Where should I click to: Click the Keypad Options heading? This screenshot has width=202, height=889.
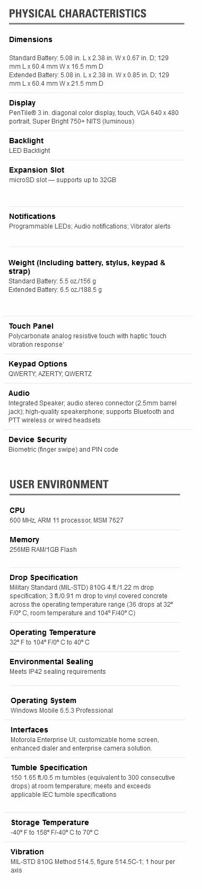pyautogui.click(x=38, y=364)
